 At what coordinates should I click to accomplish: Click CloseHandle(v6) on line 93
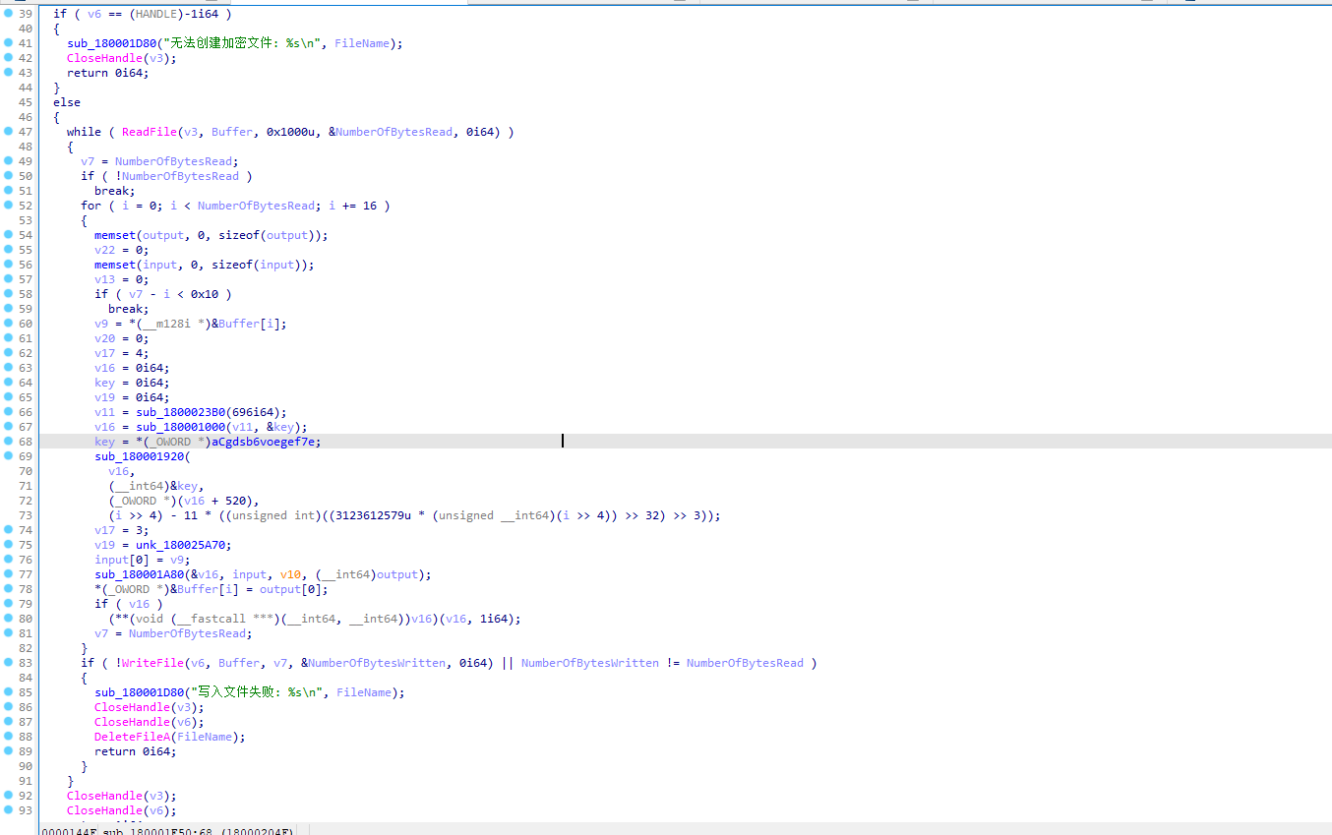point(122,810)
